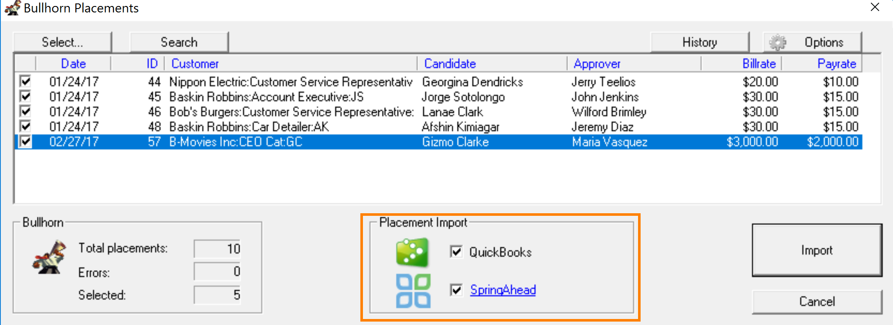Uncheck placement ID 48 Afshin Kimiagar checkbox
This screenshot has height=325, width=893.
[x=26, y=126]
